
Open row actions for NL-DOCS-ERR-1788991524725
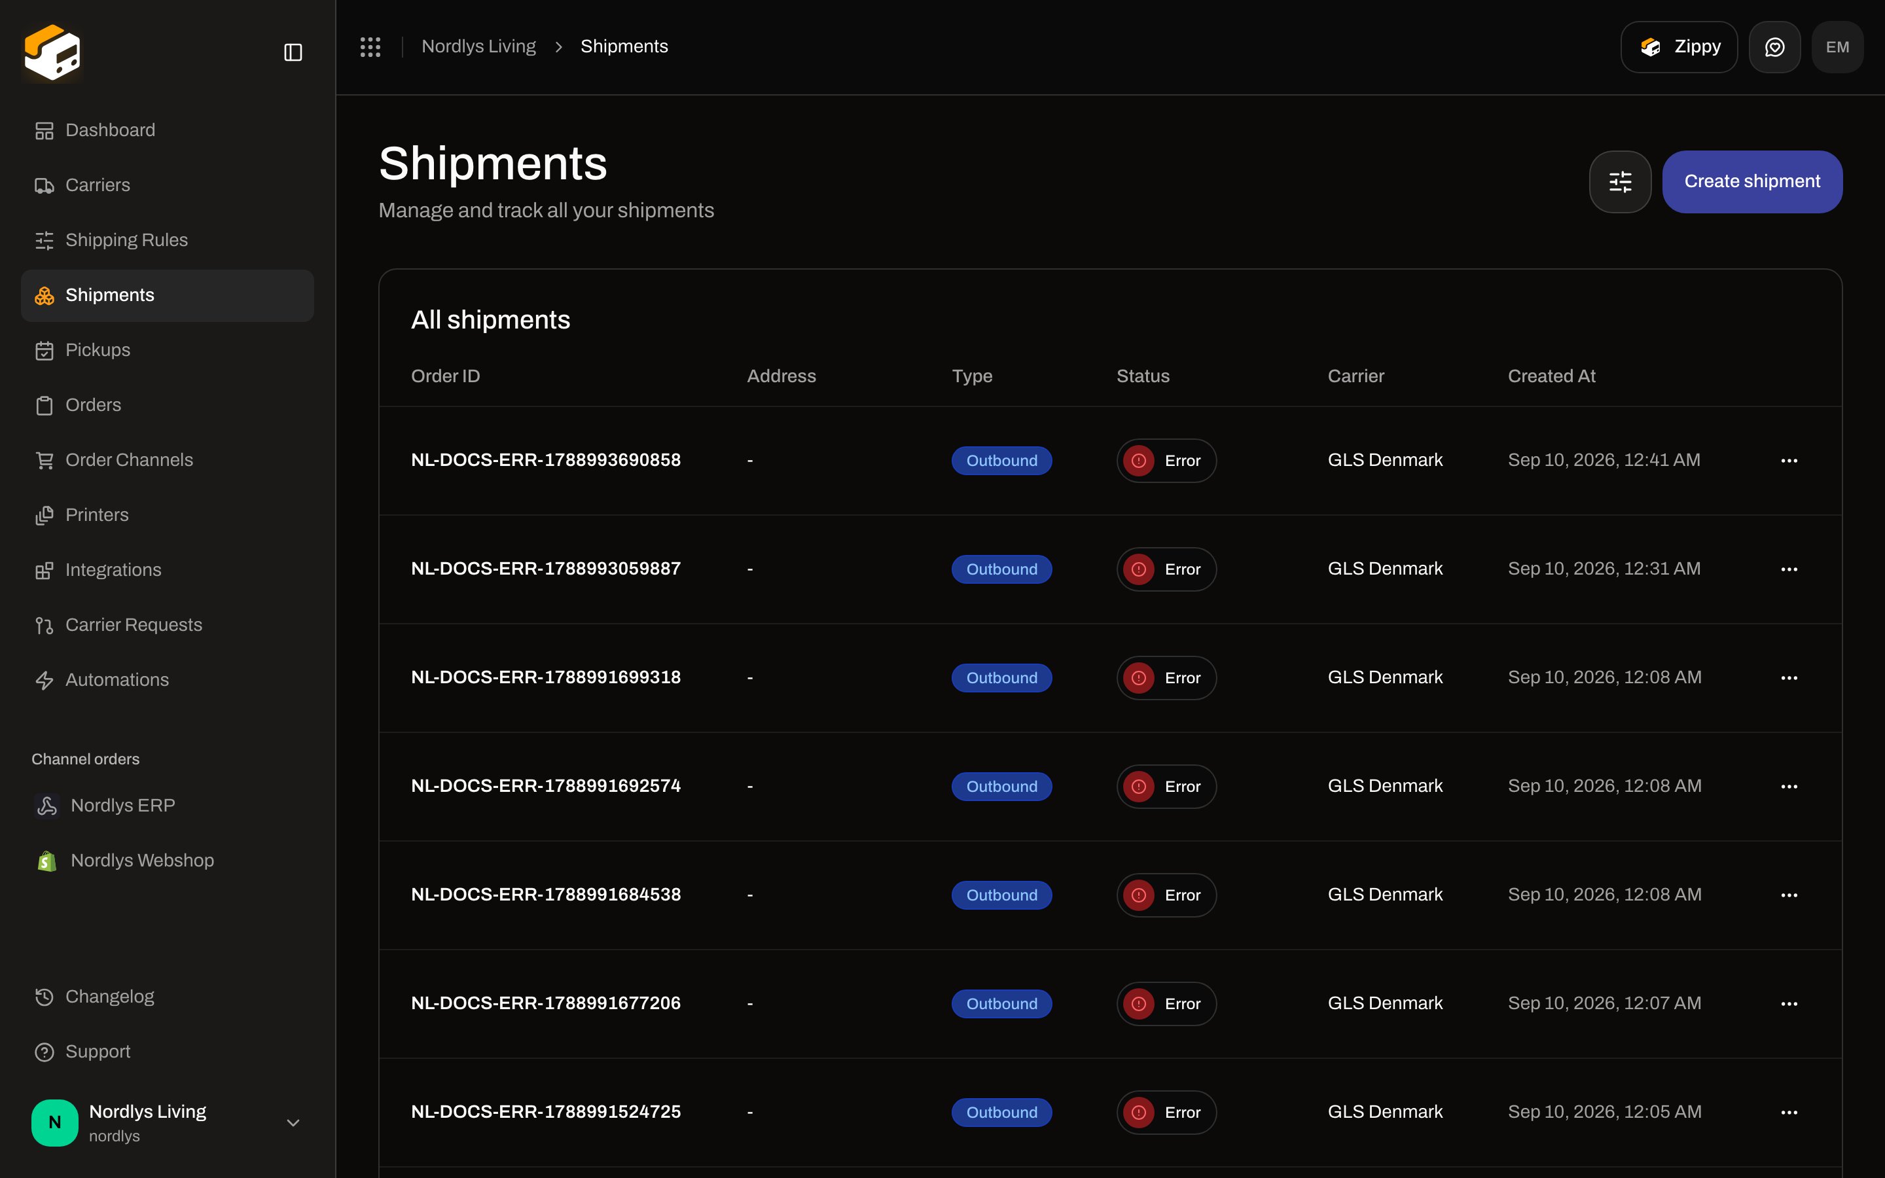tap(1789, 1112)
